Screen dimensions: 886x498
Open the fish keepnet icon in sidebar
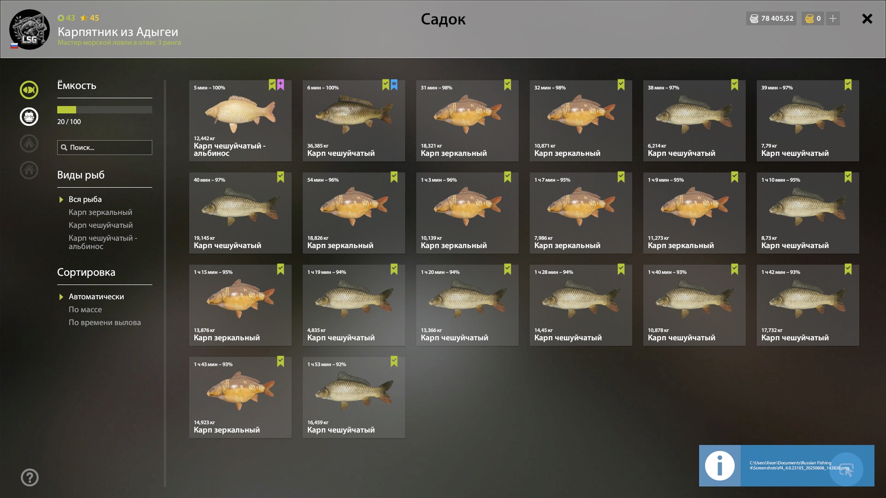tap(29, 90)
